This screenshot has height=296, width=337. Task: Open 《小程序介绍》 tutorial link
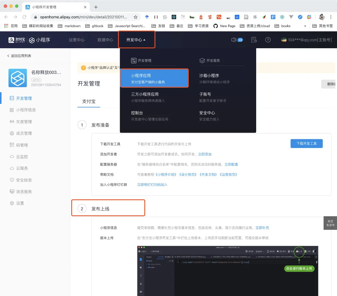pos(166,175)
